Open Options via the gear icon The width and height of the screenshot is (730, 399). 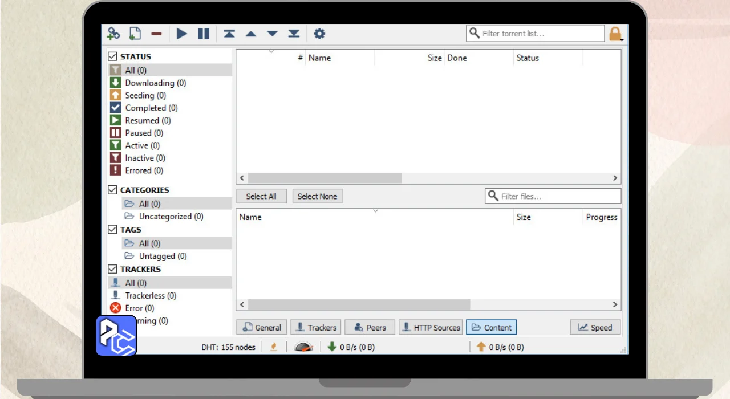click(319, 34)
